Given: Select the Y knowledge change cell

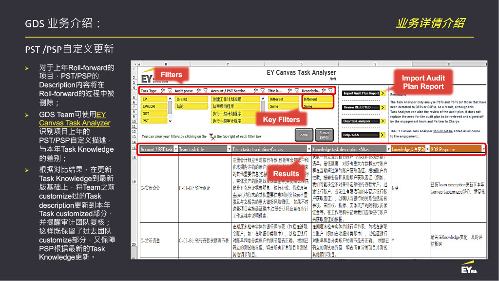Looking at the screenshot, I should point(410,241).
